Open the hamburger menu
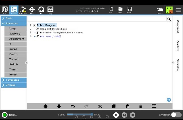Viewport: 183px width, 120px height. [178, 10]
